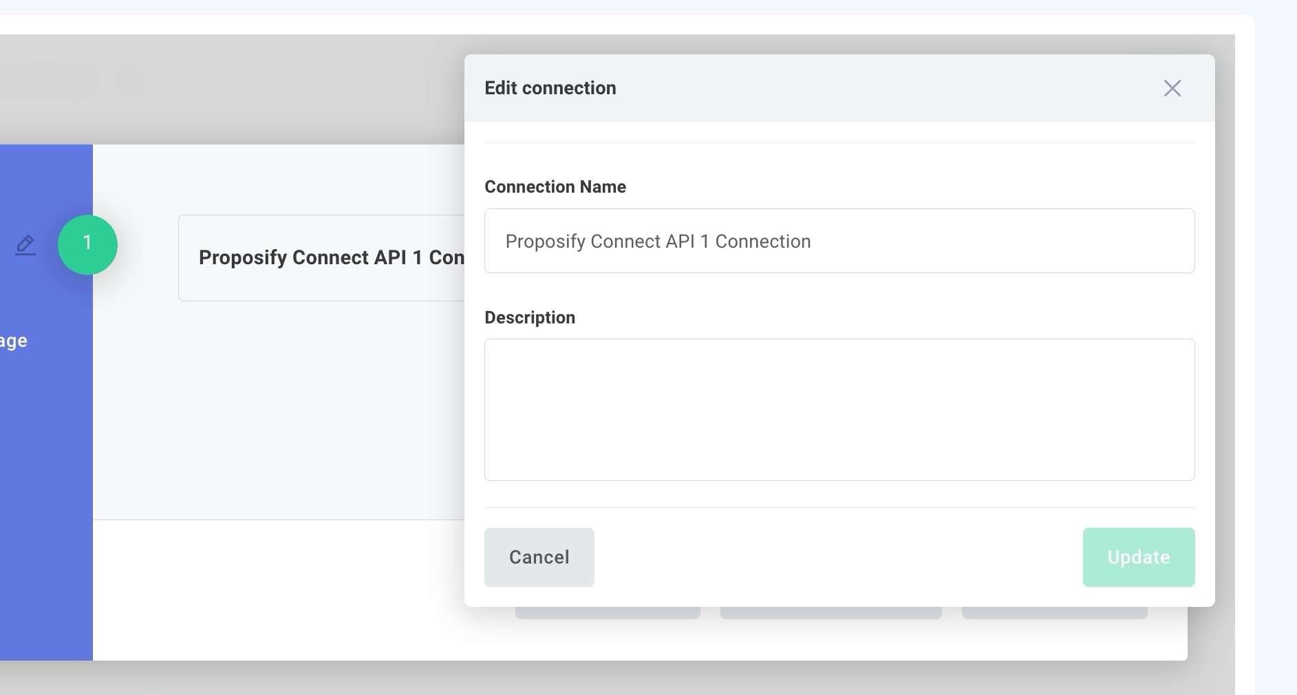Click the Update button

1139,557
